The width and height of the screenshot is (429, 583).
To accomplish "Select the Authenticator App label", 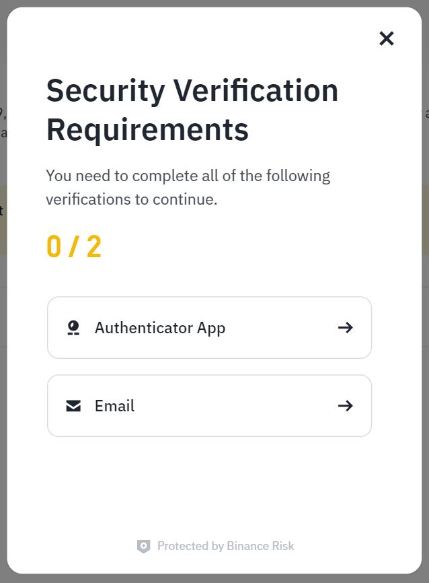I will [160, 328].
